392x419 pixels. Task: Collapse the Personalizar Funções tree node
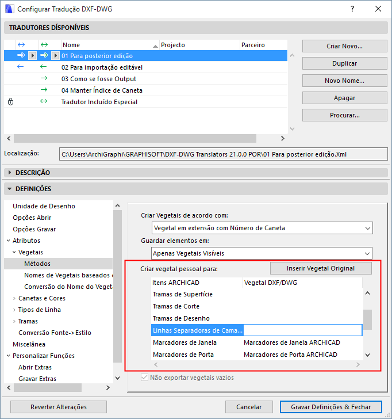[x=8, y=356]
